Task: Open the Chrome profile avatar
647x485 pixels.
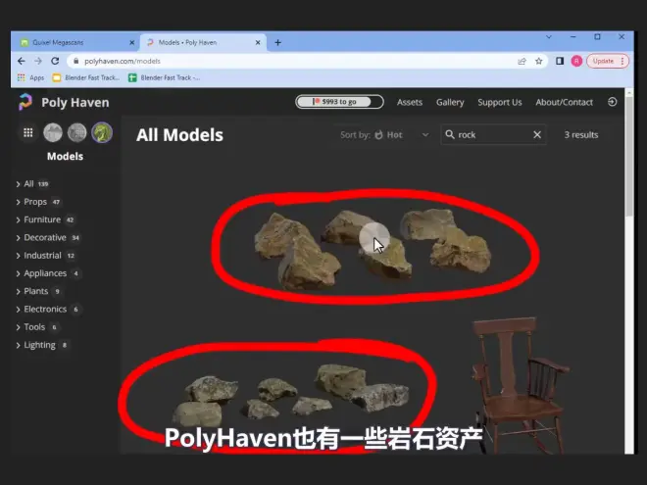Action: pos(576,61)
